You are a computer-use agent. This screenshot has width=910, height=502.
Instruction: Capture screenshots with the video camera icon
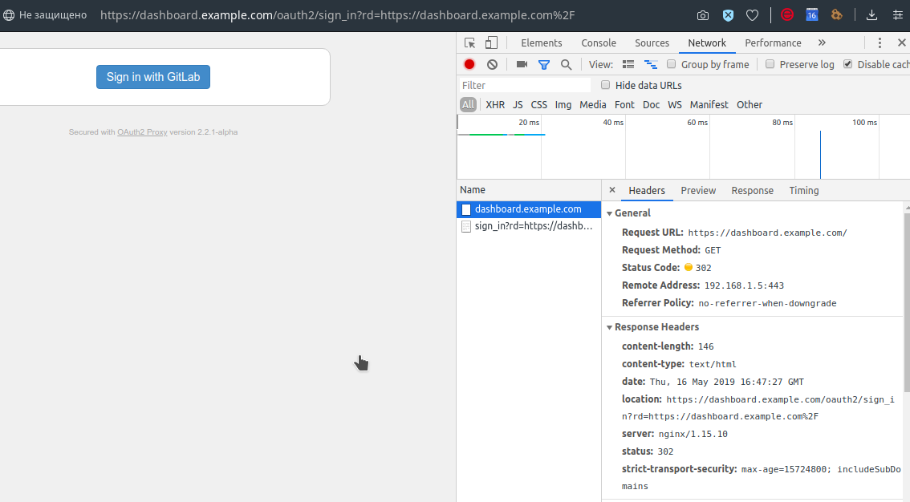coord(522,64)
